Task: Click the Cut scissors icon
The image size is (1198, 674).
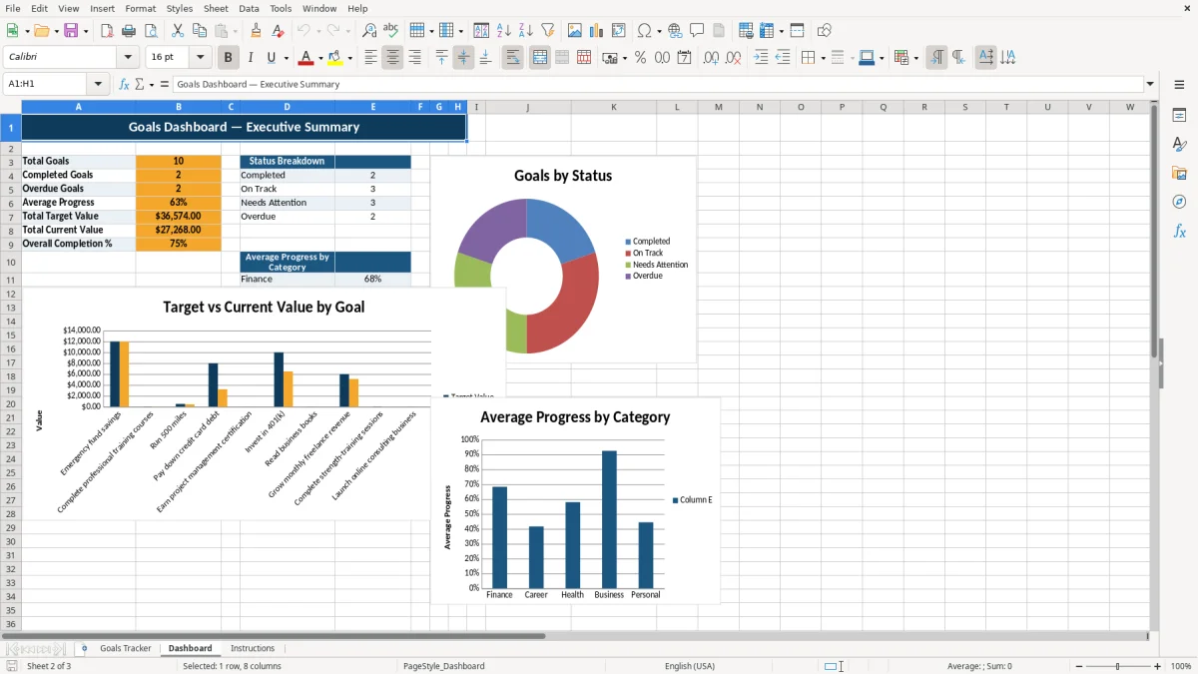Action: click(x=178, y=31)
